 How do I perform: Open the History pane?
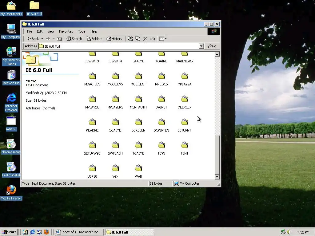pyautogui.click(x=114, y=39)
